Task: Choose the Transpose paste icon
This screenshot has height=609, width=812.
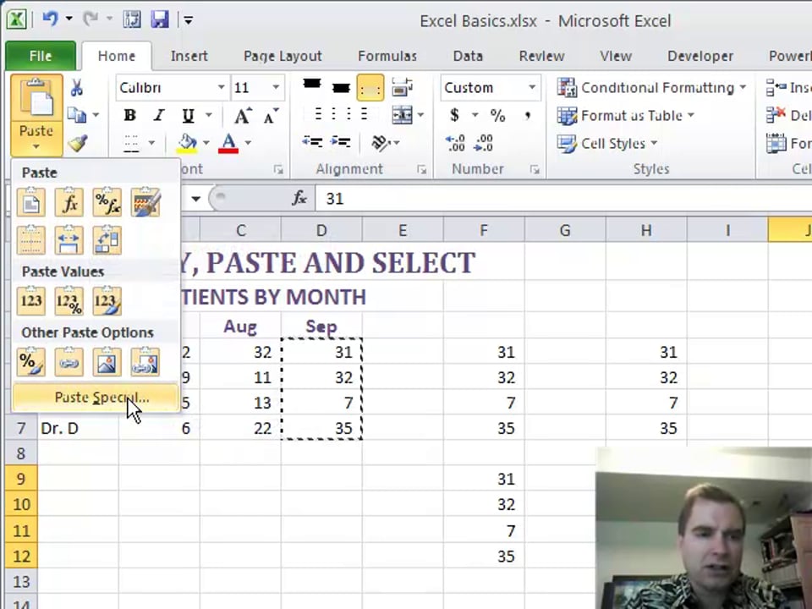Action: [x=107, y=239]
